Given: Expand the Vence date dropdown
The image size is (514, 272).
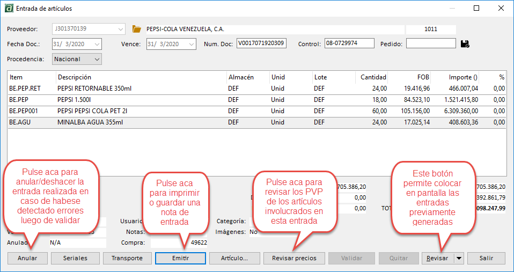Looking at the screenshot, I should click(191, 44).
